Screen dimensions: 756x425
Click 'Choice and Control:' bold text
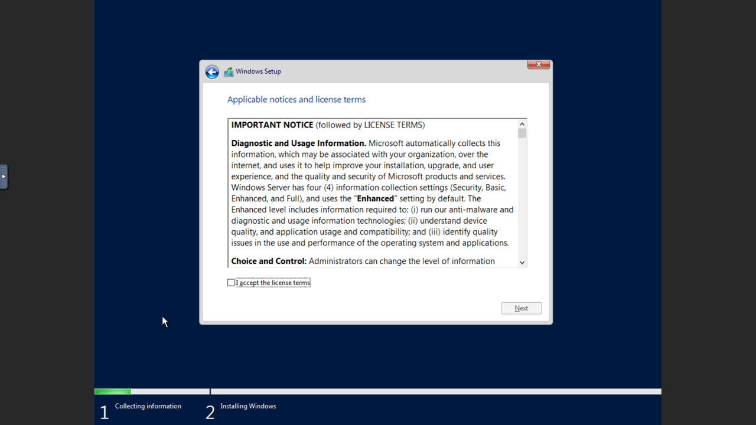(269, 261)
